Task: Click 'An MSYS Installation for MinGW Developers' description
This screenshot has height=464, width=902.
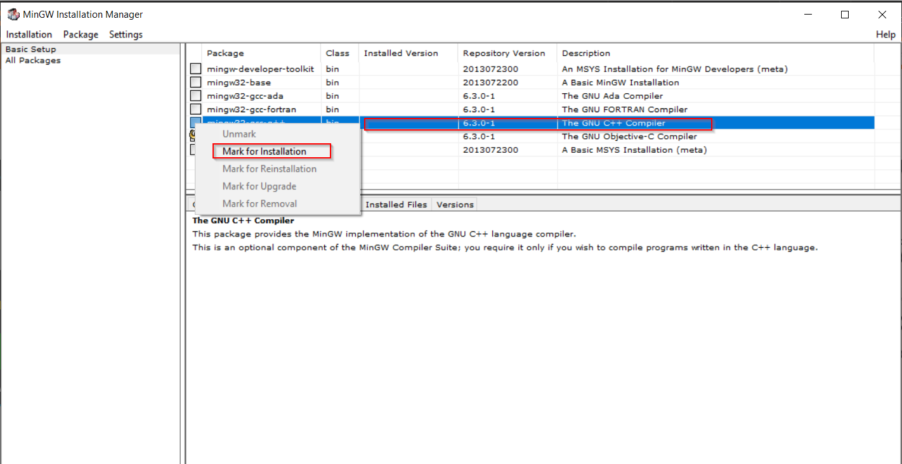Action: pos(675,69)
